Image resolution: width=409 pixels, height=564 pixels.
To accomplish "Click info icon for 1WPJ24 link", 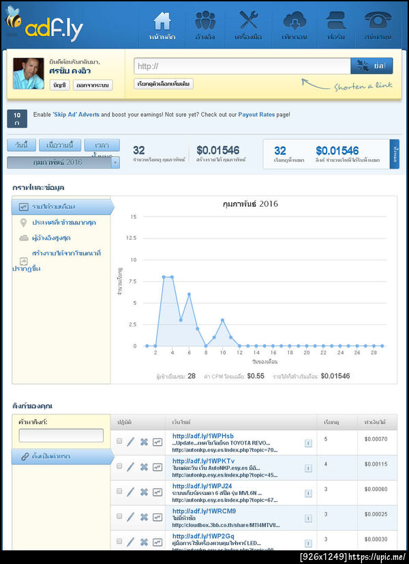I will [x=308, y=493].
